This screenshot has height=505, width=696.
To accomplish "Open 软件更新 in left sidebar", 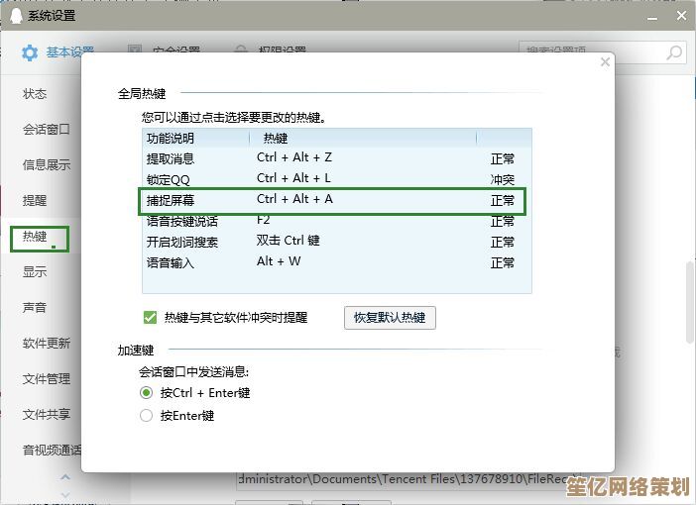I will (x=47, y=344).
